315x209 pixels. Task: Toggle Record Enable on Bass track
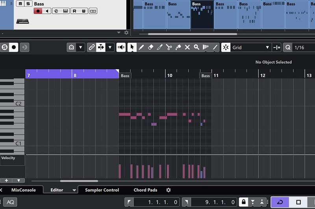pos(38,11)
